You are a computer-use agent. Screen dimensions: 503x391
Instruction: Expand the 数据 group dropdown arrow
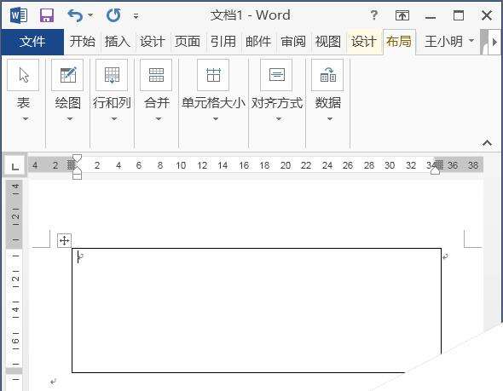pos(329,119)
